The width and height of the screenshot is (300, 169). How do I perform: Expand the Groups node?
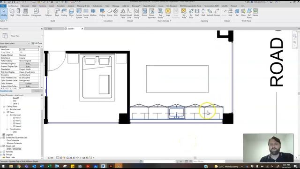tap(1, 154)
